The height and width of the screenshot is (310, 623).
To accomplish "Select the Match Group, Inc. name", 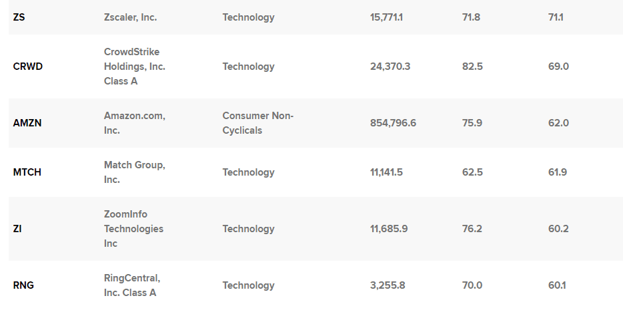I will (134, 172).
